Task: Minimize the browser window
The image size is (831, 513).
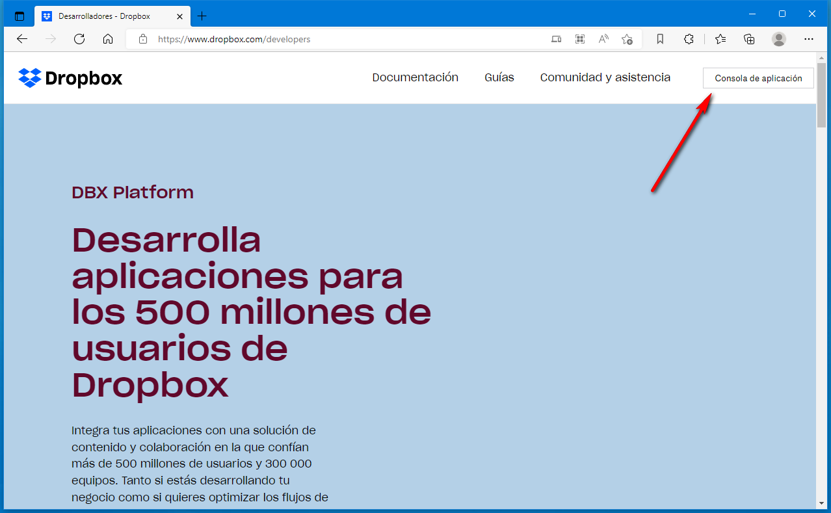Action: tap(752, 14)
